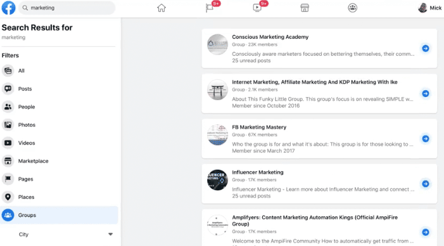
Task: Click the Facebook logo icon
Action: coord(8,8)
